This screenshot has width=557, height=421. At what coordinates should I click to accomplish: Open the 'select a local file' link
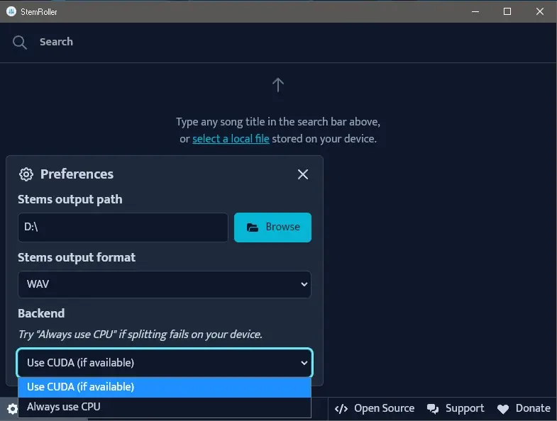coord(231,139)
